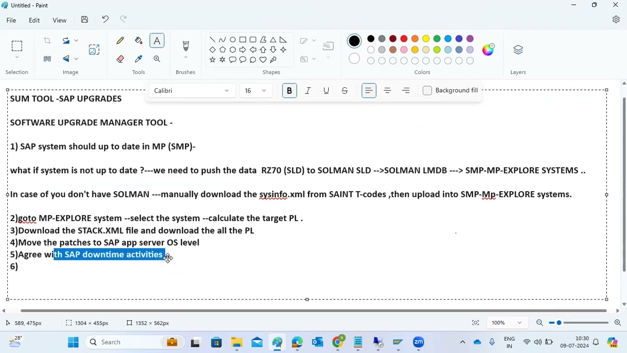Select the line shape
The width and height of the screenshot is (627, 353).
coord(212,40)
